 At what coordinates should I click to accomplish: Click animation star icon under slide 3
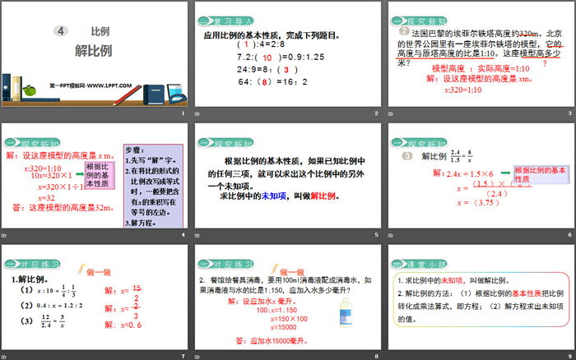pos(391,114)
